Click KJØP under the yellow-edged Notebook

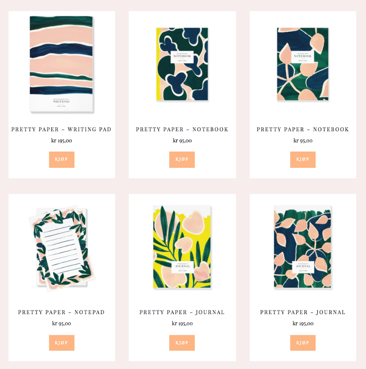tap(182, 160)
